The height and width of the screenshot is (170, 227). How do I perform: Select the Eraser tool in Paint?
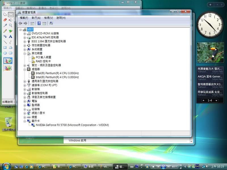5,20
